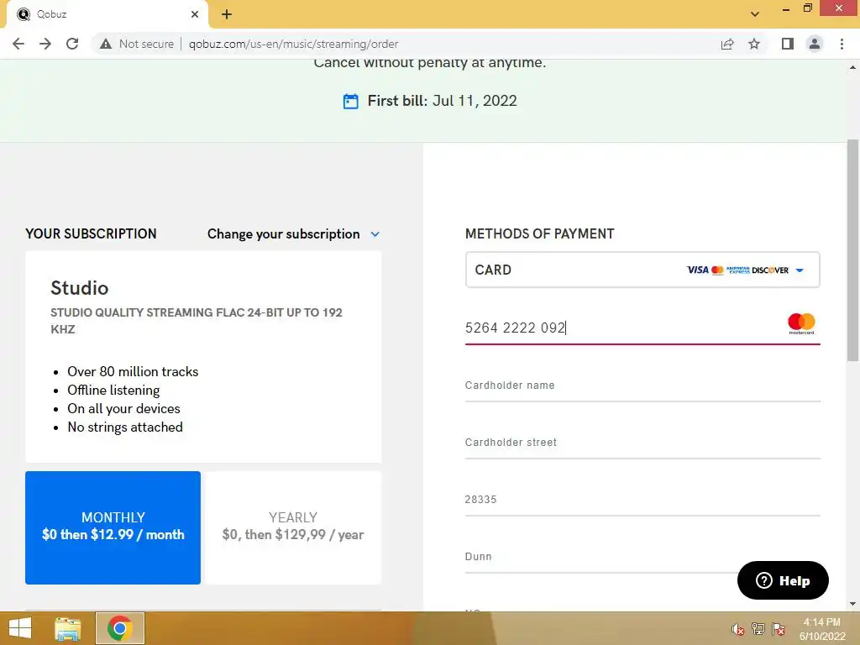Share this page via share icon
The image size is (860, 645).
(727, 44)
